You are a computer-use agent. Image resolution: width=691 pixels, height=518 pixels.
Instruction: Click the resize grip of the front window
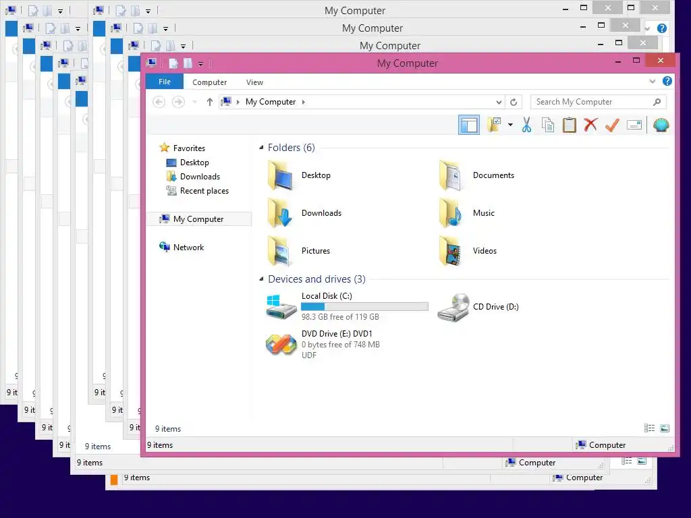671,449
